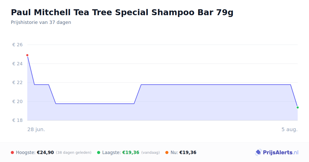The height and width of the screenshot is (162, 309).
Task: Click the highest price value €24,90
Action: click(45, 152)
